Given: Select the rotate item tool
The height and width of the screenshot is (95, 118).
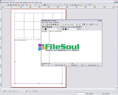Looking at the screenshot, I should [65, 5].
